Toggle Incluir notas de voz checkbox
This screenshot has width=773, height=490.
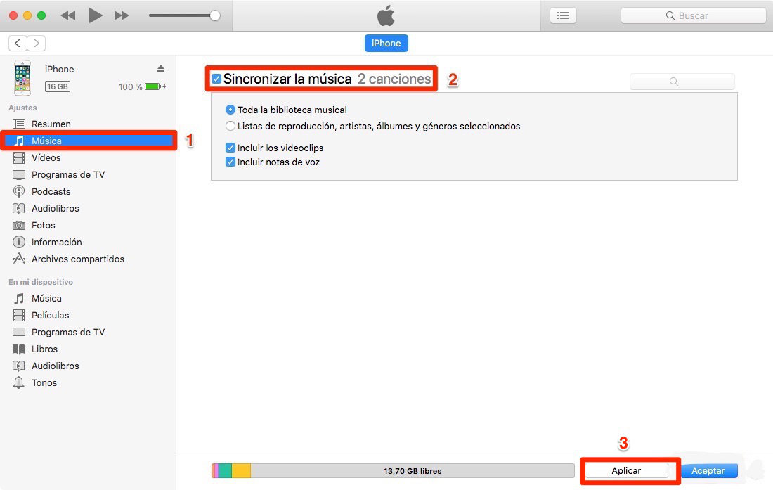[x=230, y=162]
